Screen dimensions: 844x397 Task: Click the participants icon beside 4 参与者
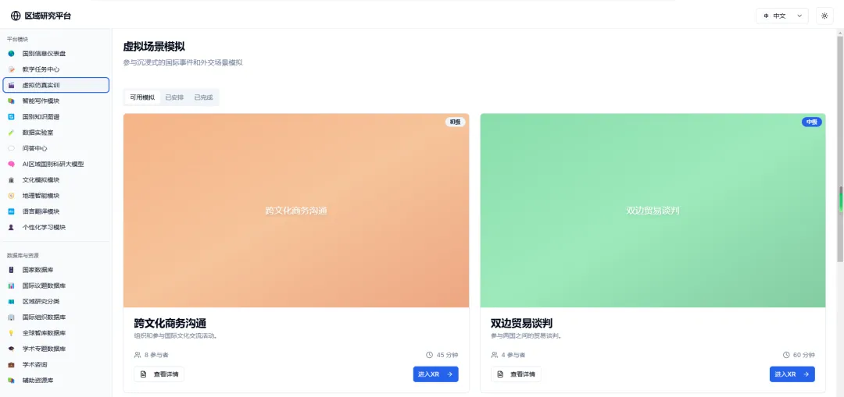494,355
